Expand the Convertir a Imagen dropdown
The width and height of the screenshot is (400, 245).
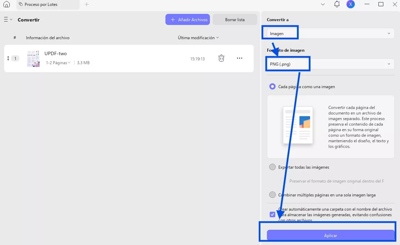click(330, 33)
